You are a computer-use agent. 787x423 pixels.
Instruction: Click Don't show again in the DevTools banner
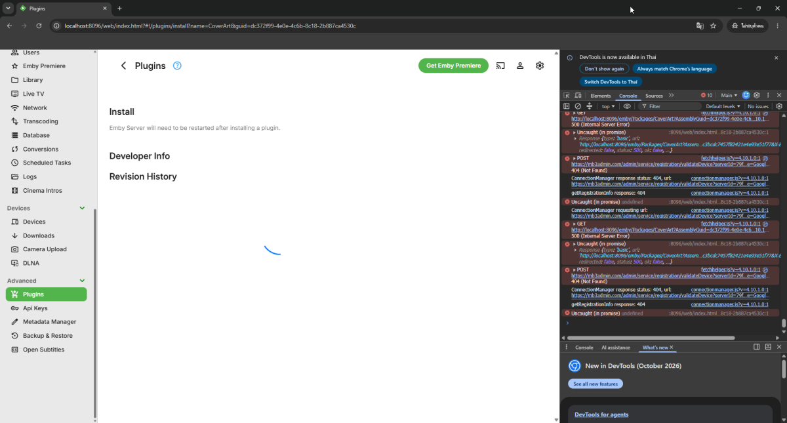pyautogui.click(x=604, y=69)
